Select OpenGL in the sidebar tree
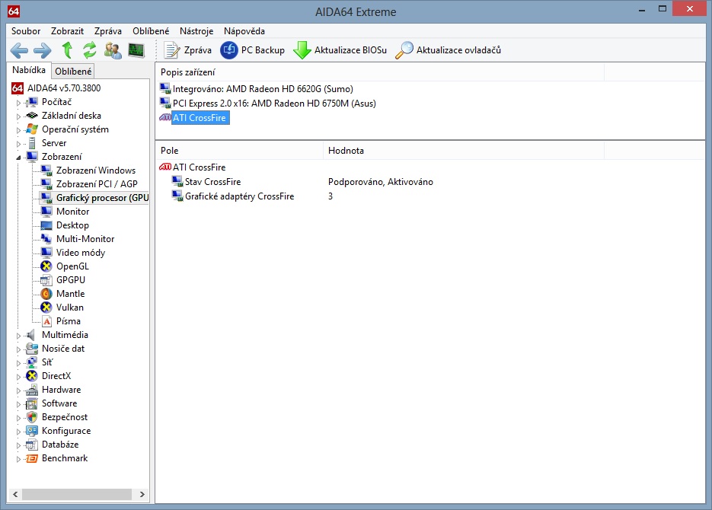 pos(72,266)
